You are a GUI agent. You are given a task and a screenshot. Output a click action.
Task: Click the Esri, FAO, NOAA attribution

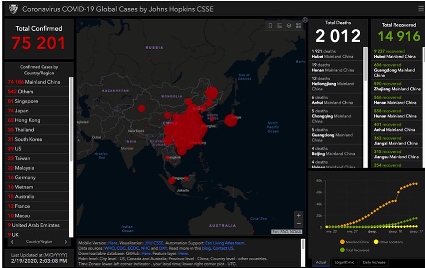pyautogui.click(x=287, y=232)
